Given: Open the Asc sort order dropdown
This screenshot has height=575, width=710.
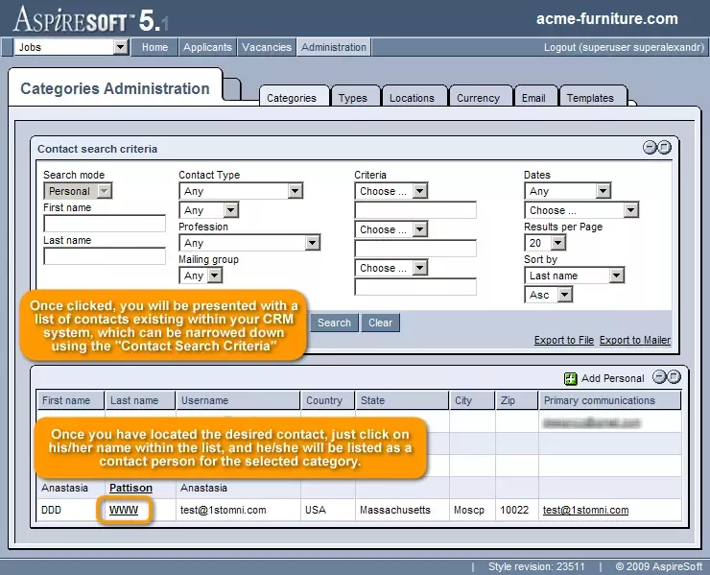Looking at the screenshot, I should 549,295.
